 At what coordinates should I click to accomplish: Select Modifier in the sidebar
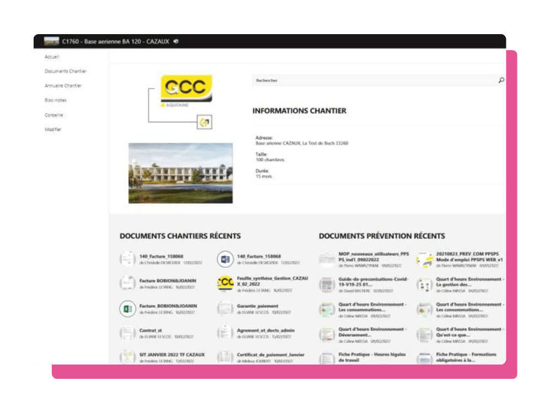pos(53,129)
